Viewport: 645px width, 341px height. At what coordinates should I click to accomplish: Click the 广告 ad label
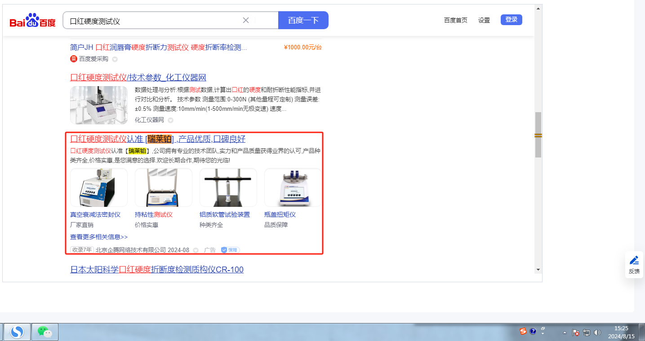[x=210, y=250]
